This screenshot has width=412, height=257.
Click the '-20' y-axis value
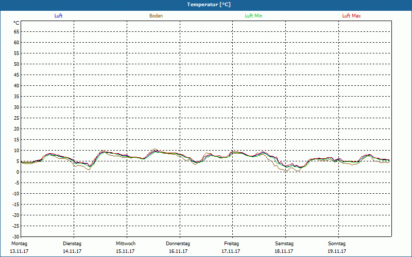click(16, 215)
